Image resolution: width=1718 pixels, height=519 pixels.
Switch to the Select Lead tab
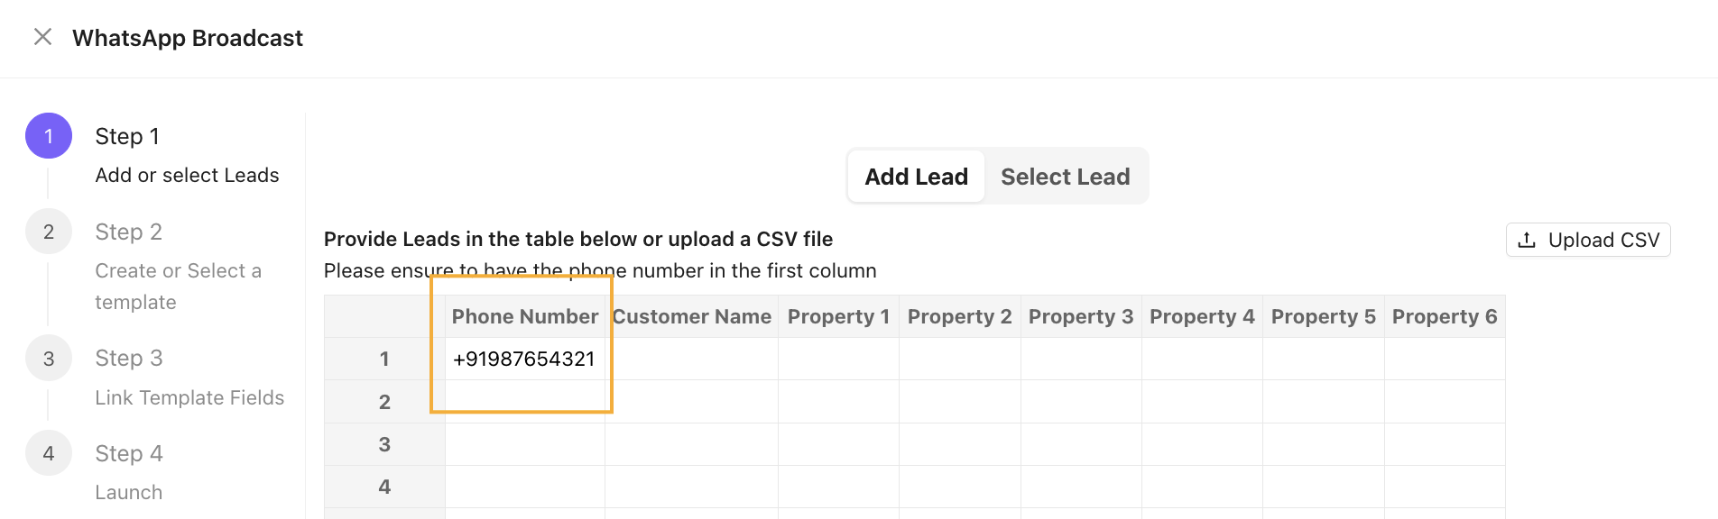coord(1065,177)
